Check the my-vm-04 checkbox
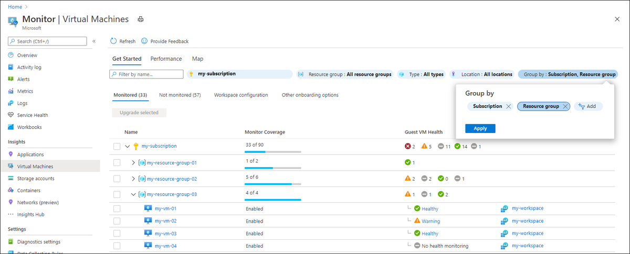The width and height of the screenshot is (630, 254). tap(117, 246)
